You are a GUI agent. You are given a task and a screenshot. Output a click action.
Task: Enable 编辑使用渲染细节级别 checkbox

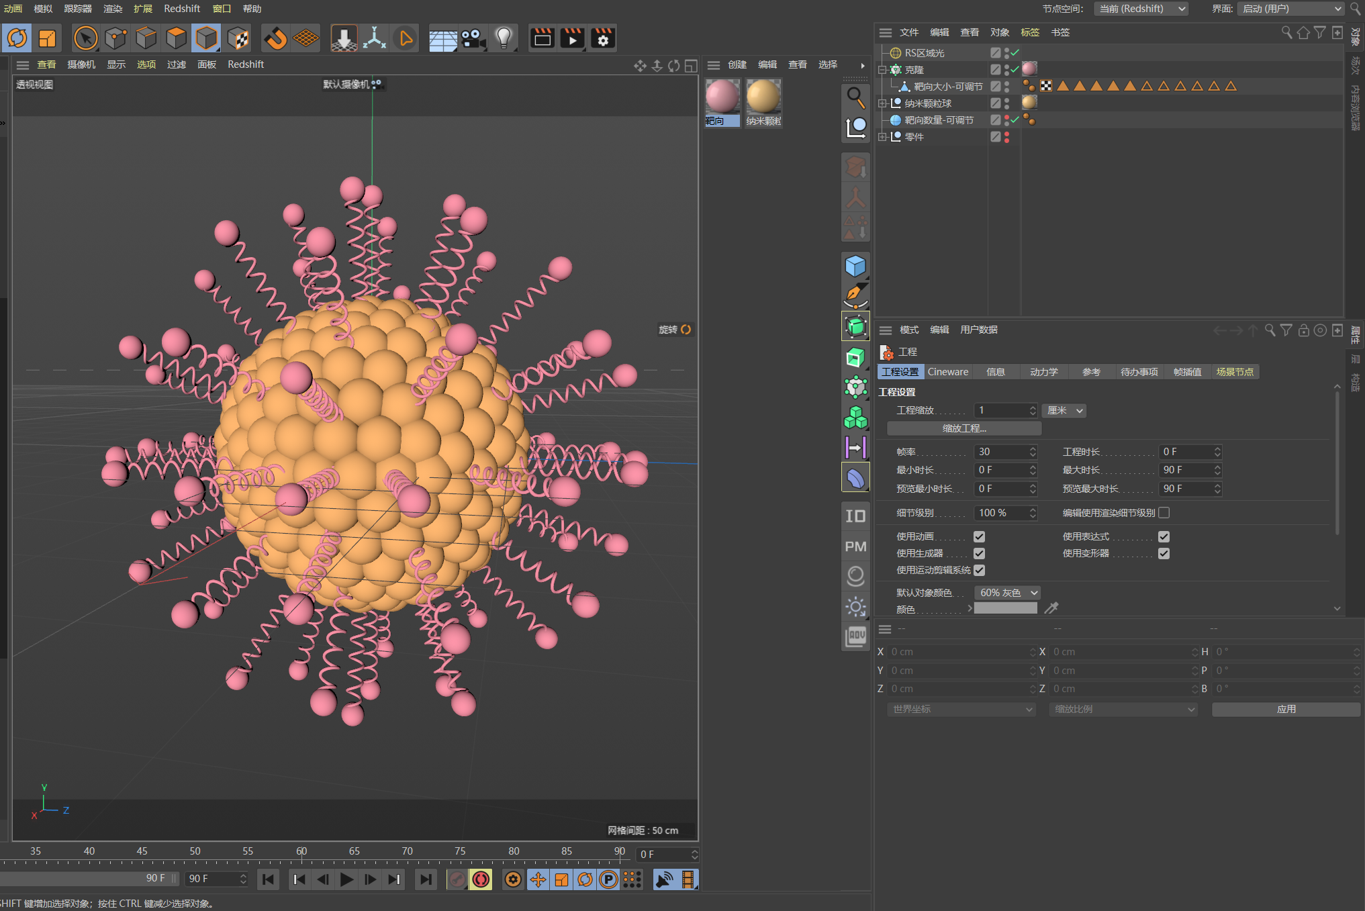click(x=1164, y=512)
